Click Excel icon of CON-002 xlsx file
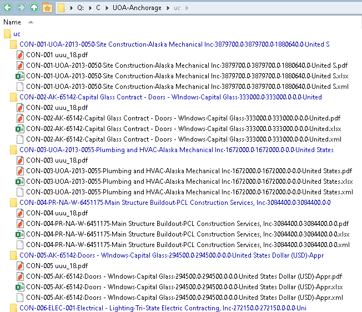The width and height of the screenshot is (362, 312). tap(20, 129)
